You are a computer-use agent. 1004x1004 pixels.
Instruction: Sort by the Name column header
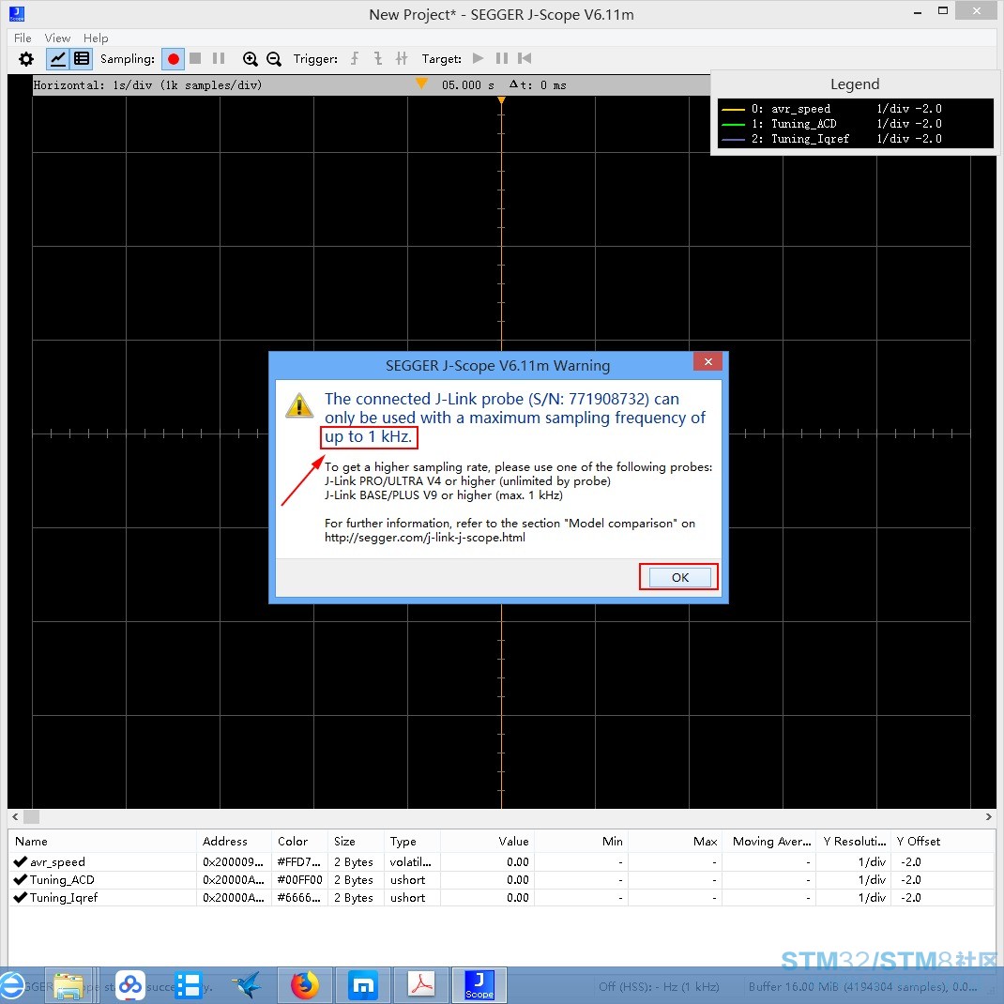pyautogui.click(x=102, y=841)
